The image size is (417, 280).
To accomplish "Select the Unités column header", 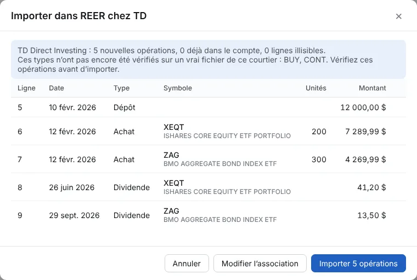I will 315,88.
